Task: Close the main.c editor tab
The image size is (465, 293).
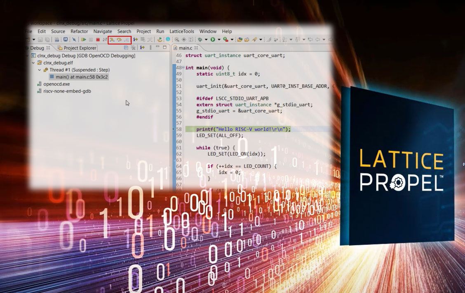Action: (x=196, y=48)
